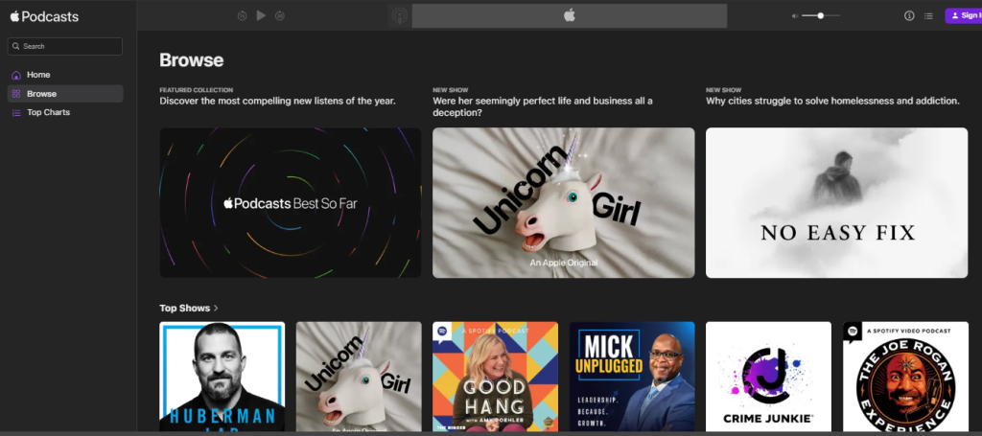Image resolution: width=982 pixels, height=436 pixels.
Task: Focus the Search input field
Action: coord(65,46)
